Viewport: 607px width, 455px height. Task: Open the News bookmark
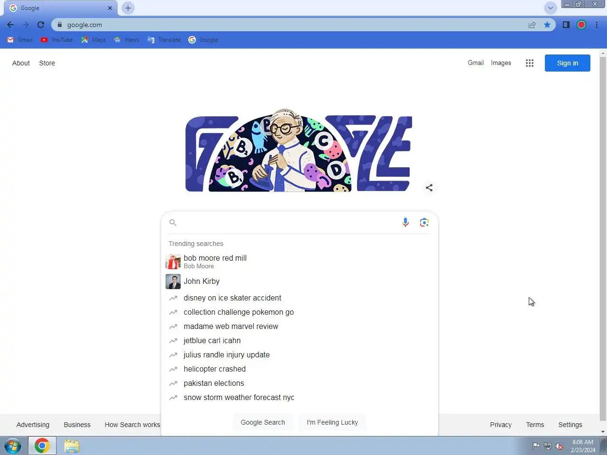coord(127,40)
